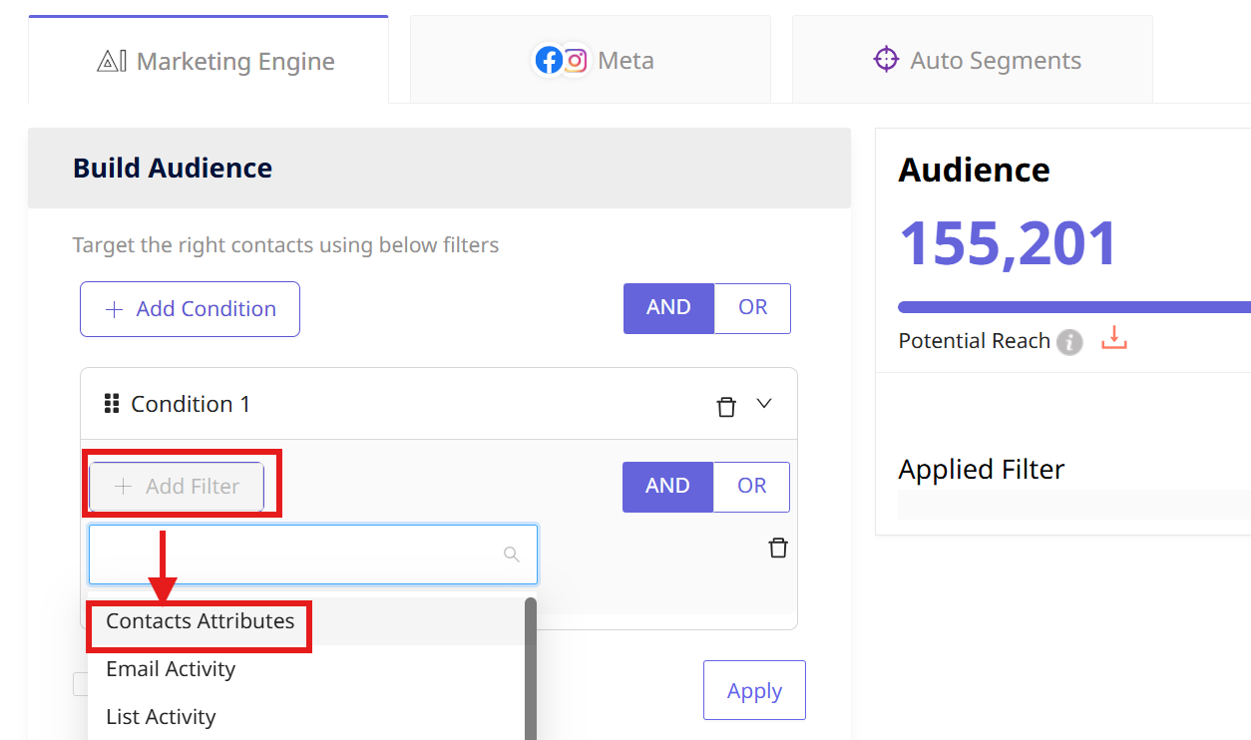Choose Contacts Attributes from the filter dropdown
Viewport: 1251px width, 740px height.
pos(201,621)
